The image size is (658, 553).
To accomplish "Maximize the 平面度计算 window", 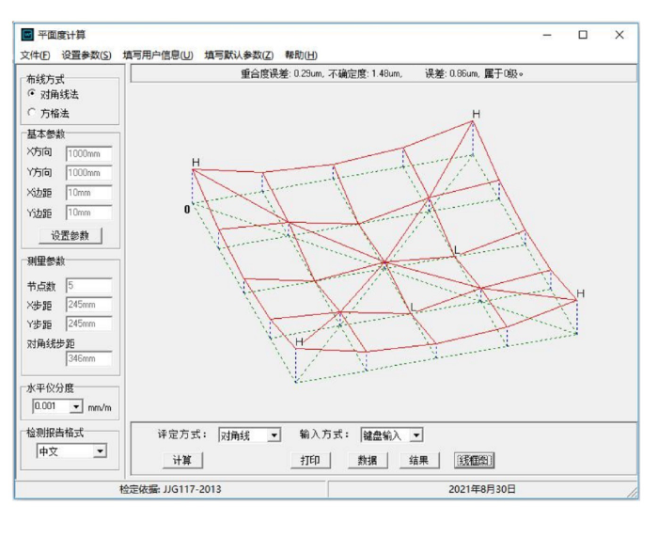I will pyautogui.click(x=583, y=35).
